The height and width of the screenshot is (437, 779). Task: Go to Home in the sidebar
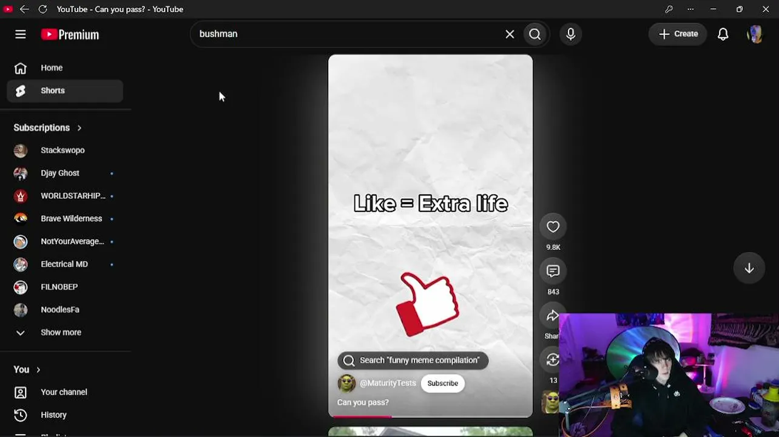(x=65, y=68)
